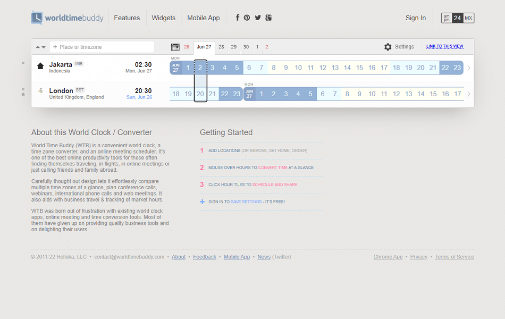This screenshot has height=319, width=505.
Task: Select date 30 in the date strip
Action: 246,47
